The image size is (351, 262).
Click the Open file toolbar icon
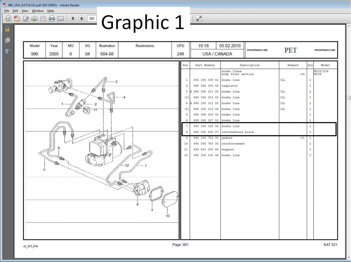[8, 19]
